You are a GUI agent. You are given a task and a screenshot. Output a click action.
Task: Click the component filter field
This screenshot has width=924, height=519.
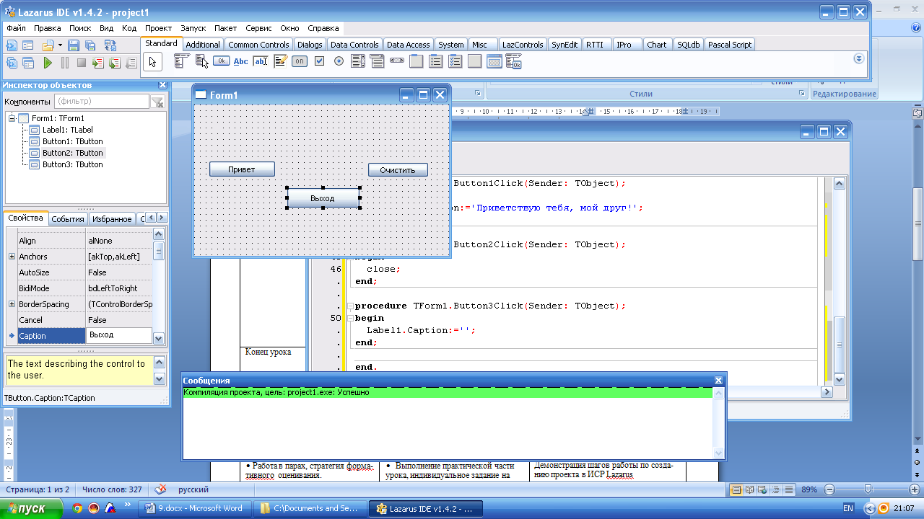click(100, 102)
